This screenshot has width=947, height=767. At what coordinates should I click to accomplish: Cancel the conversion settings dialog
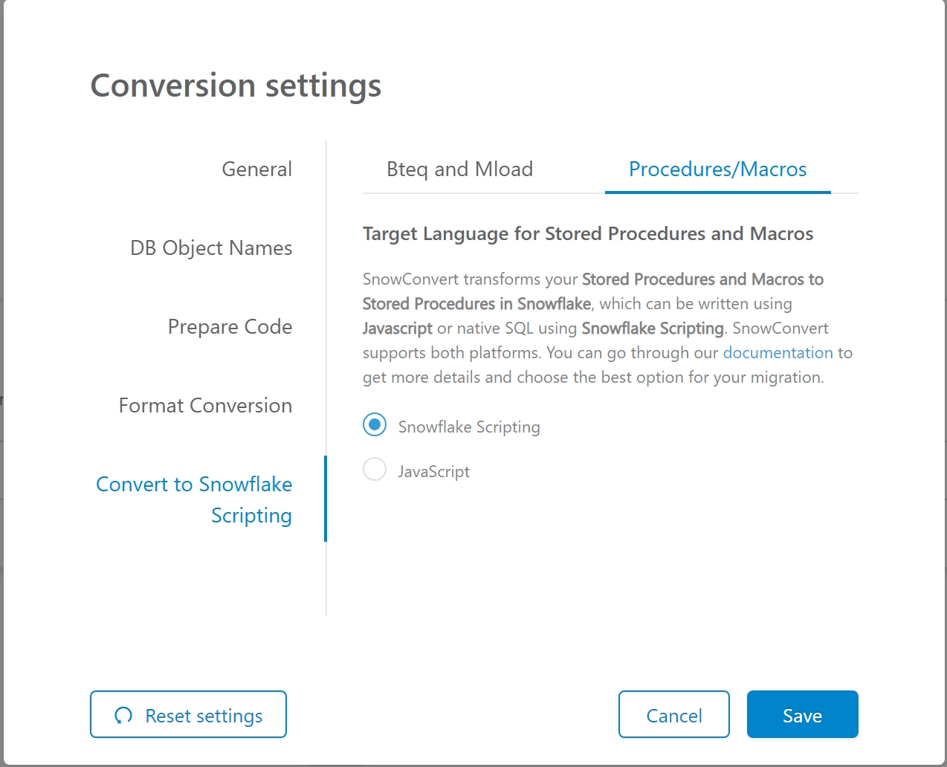pos(673,715)
